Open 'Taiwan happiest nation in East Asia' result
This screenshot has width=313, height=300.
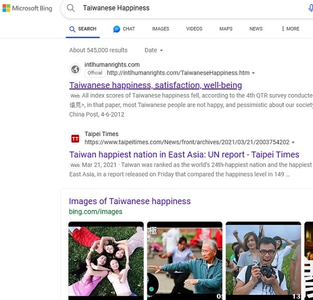184,154
